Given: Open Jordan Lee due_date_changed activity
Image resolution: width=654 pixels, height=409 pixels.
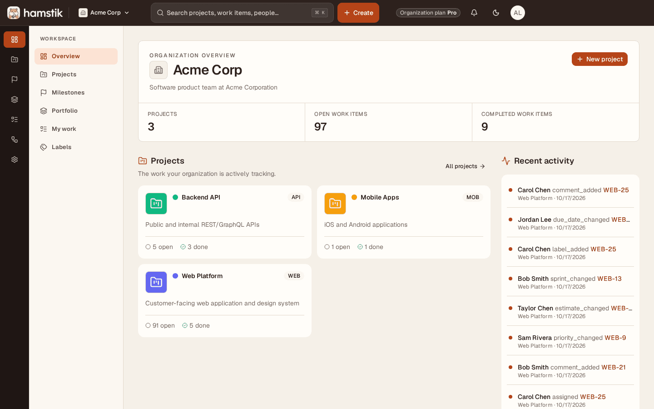Looking at the screenshot, I should (x=570, y=223).
